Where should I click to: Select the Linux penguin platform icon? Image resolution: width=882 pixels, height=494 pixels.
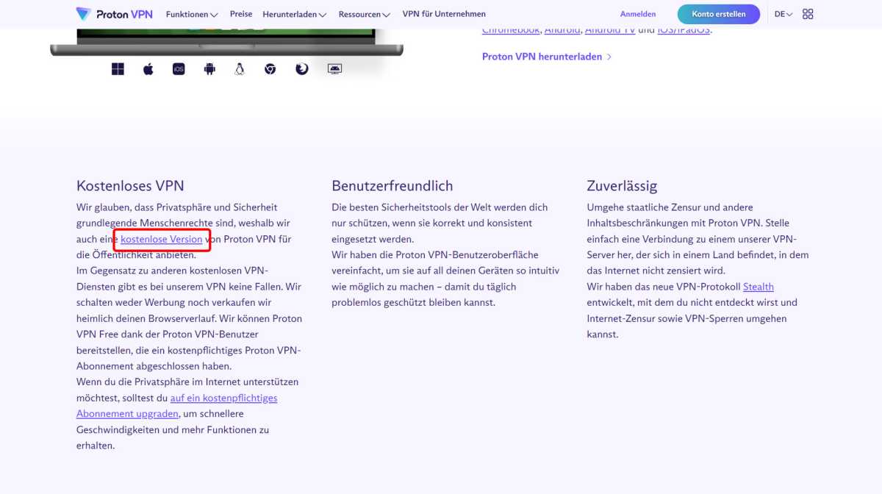(240, 69)
